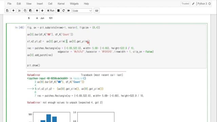217x122 pixels.
Task: Click the pencil edit mode icon
Action: pyautogui.click(x=193, y=4)
